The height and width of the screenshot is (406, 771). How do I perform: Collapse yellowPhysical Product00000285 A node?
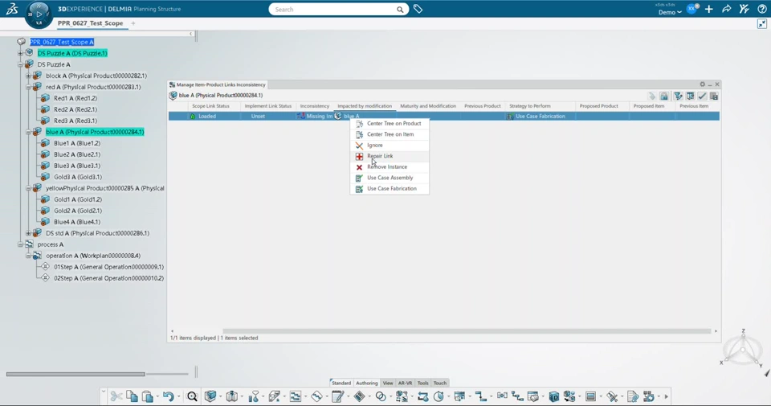29,188
